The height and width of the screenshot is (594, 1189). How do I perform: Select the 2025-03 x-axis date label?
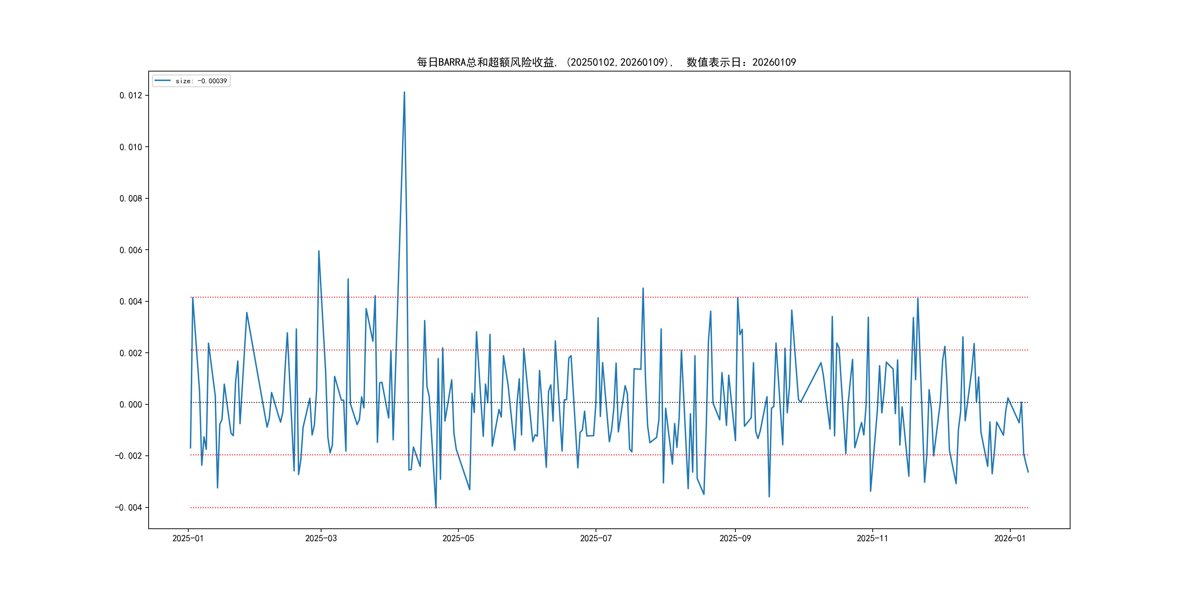[x=321, y=539]
